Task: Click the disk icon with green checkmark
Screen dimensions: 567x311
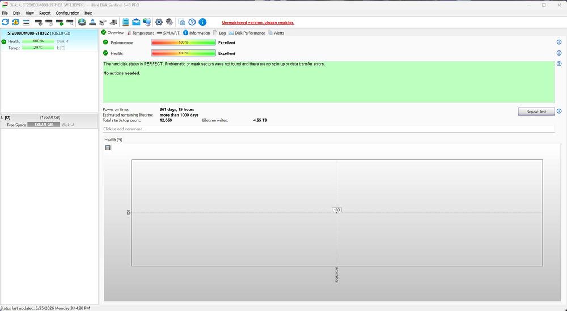Action: pos(60,23)
